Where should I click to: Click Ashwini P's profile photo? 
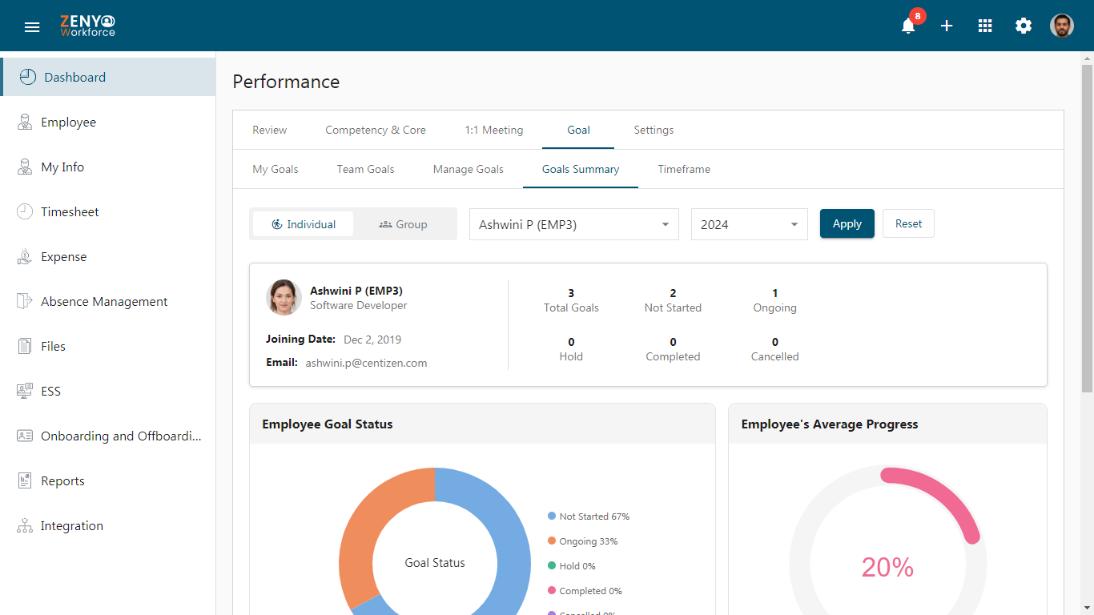coord(284,297)
